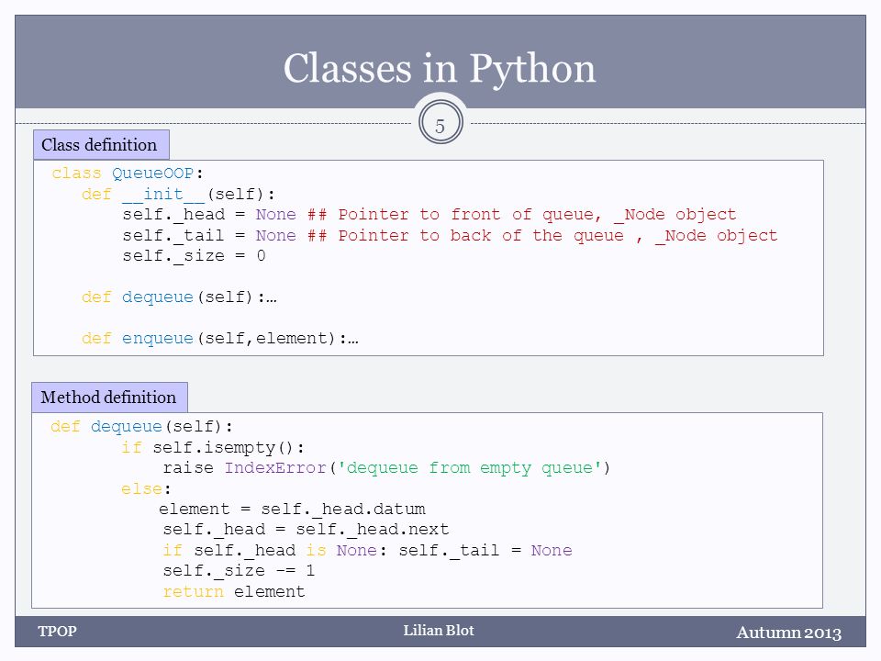Click the 'self._head = None' comment line
The height and width of the screenshot is (661, 881).
click(x=429, y=215)
